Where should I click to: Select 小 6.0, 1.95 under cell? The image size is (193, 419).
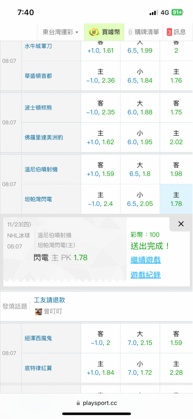click(140, 137)
